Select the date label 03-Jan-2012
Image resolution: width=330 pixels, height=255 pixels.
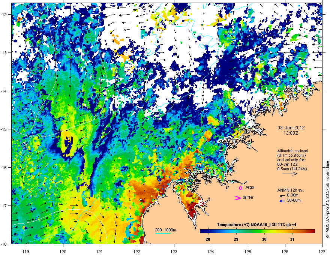tap(291, 128)
